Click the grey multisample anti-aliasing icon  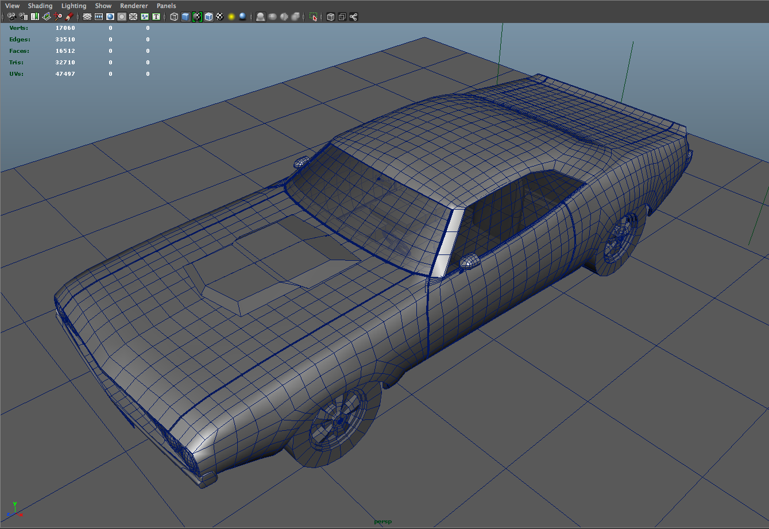click(x=295, y=17)
